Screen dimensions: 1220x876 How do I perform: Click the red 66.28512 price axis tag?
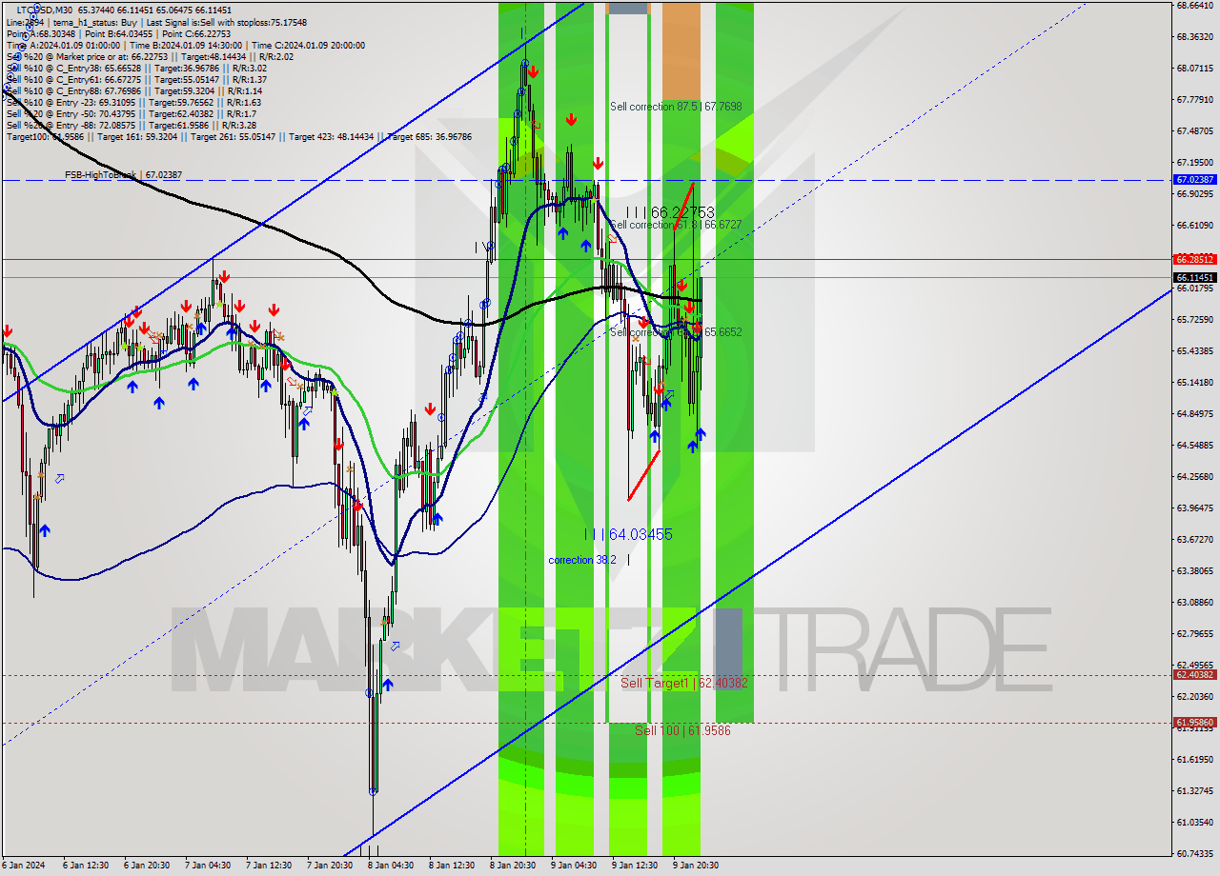[x=1194, y=259]
